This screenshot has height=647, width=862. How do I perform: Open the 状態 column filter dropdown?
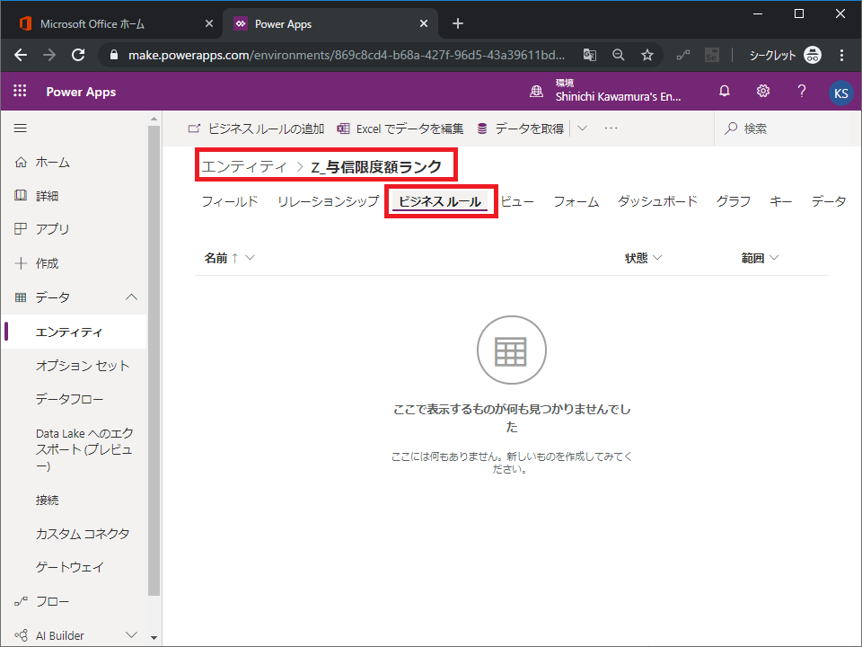click(x=644, y=258)
